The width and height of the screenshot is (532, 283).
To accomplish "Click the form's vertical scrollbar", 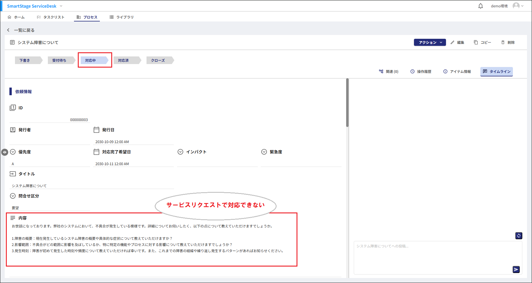I will click(x=347, y=103).
